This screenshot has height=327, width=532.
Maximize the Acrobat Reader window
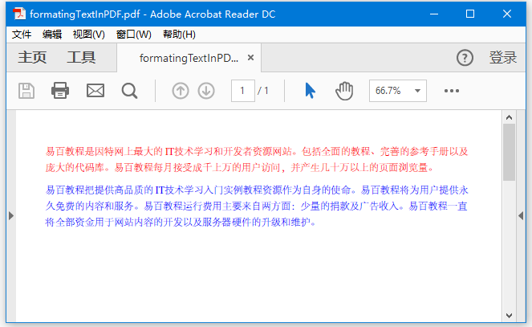(470, 14)
